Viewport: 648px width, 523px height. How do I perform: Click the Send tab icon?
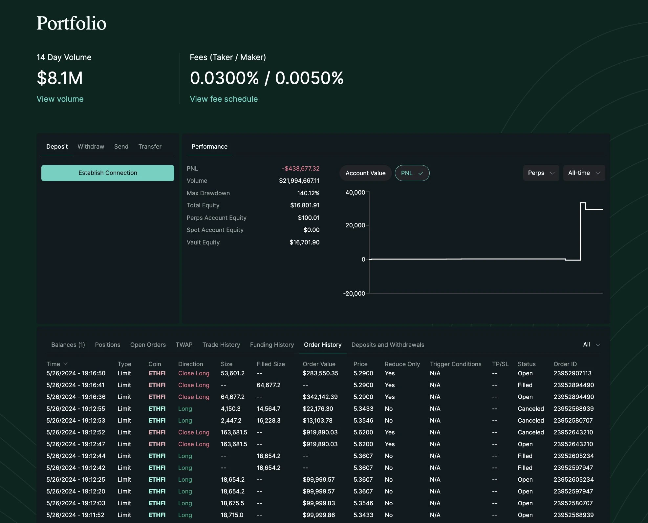121,146
